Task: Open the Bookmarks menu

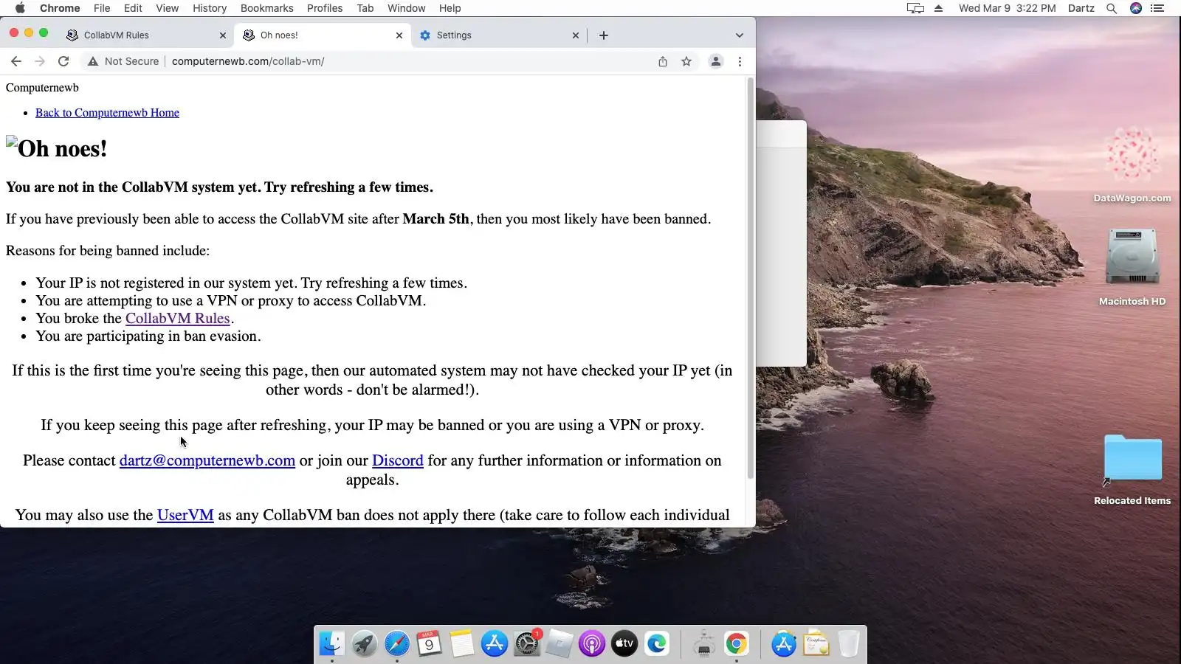Action: click(x=267, y=8)
